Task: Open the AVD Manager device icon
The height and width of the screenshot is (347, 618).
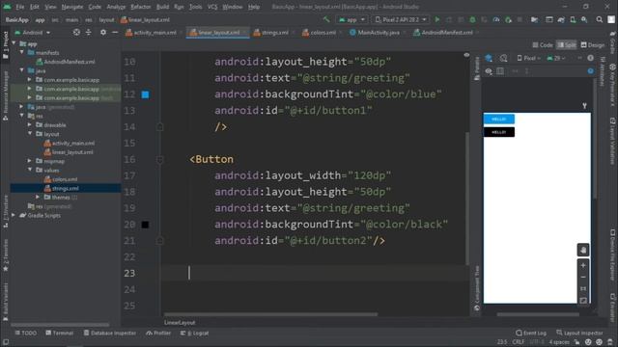Action: pos(573,19)
